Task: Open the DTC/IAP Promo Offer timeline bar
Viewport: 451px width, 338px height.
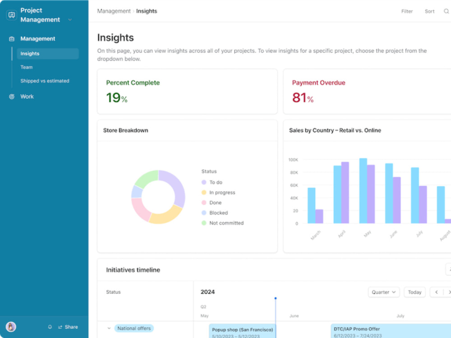Action: [x=391, y=331]
